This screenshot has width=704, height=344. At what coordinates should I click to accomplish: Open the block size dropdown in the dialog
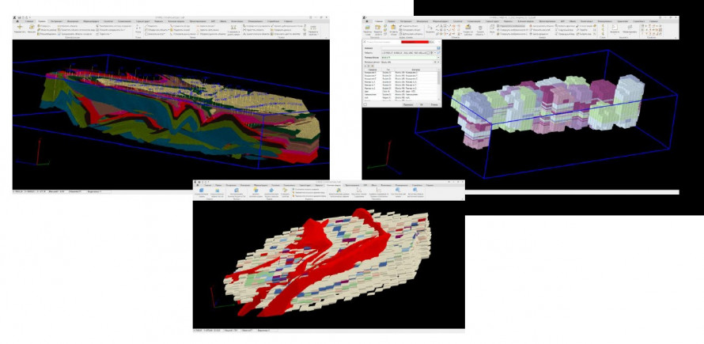point(438,58)
